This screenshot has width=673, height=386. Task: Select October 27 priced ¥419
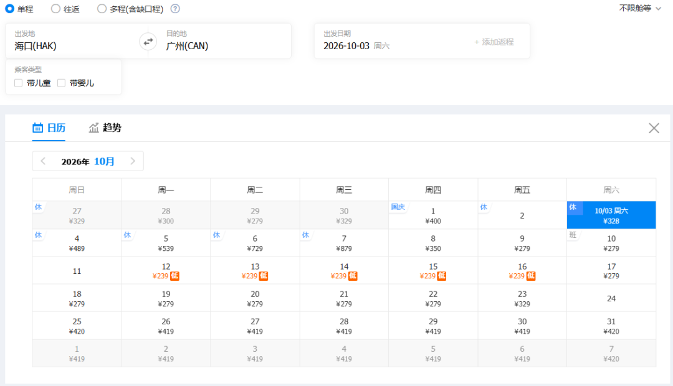(255, 326)
